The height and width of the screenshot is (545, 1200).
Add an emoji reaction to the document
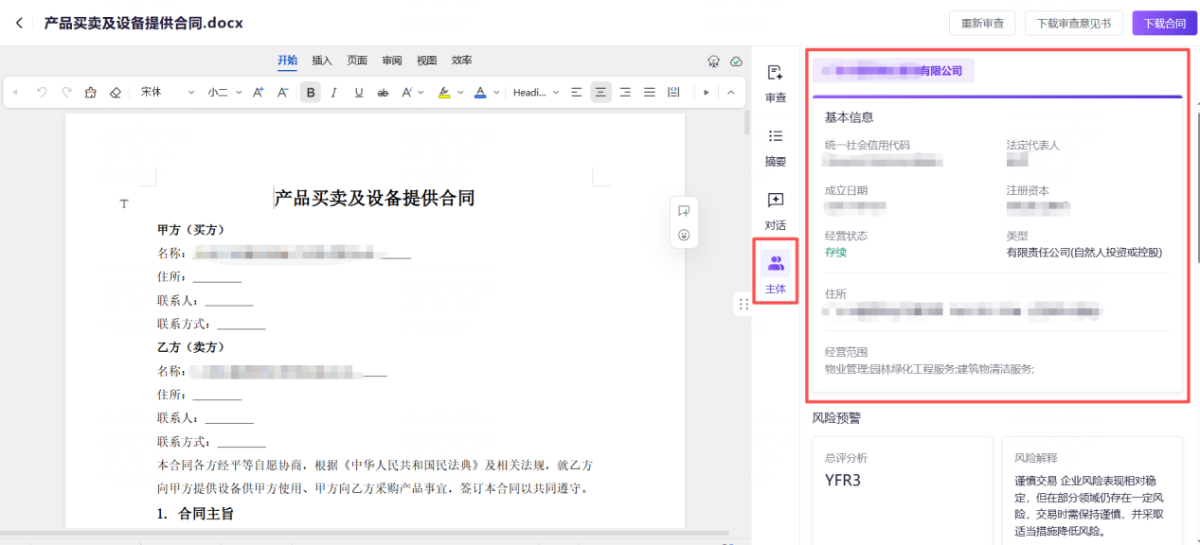pos(684,235)
